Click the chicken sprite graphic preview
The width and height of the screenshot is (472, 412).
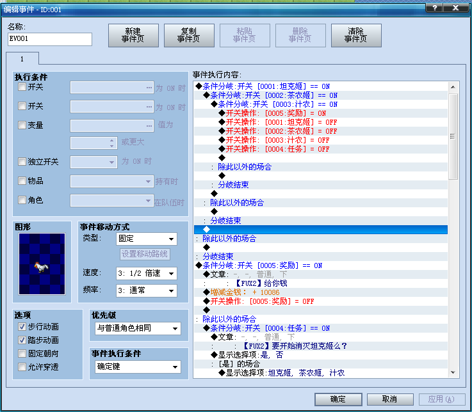pos(42,264)
